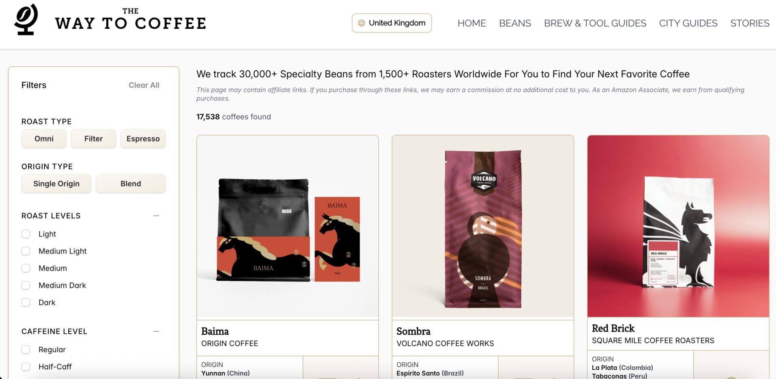This screenshot has height=379, width=776.
Task: Collapse the Caffeine Level section
Action: [156, 332]
